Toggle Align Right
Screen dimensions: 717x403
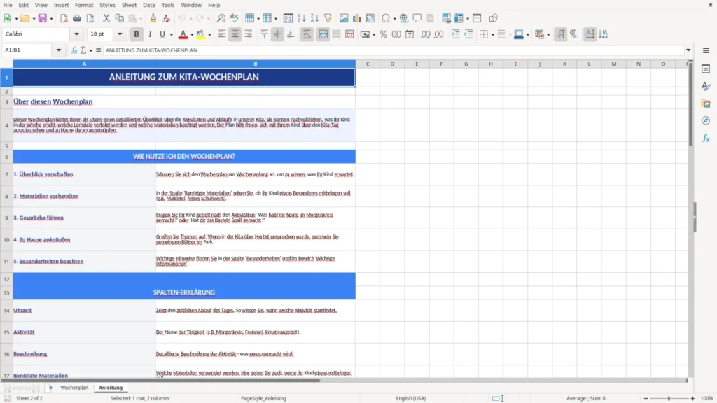tap(249, 34)
